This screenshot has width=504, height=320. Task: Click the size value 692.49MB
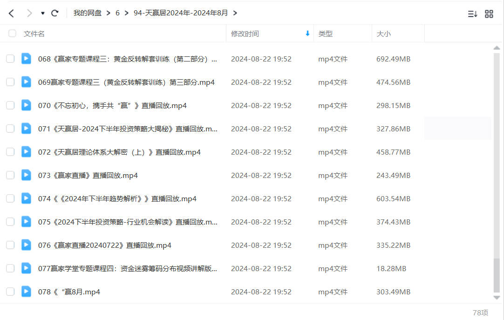click(x=394, y=59)
